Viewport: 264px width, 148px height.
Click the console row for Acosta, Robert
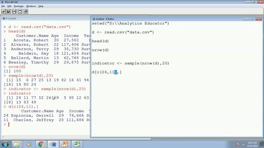point(47,40)
